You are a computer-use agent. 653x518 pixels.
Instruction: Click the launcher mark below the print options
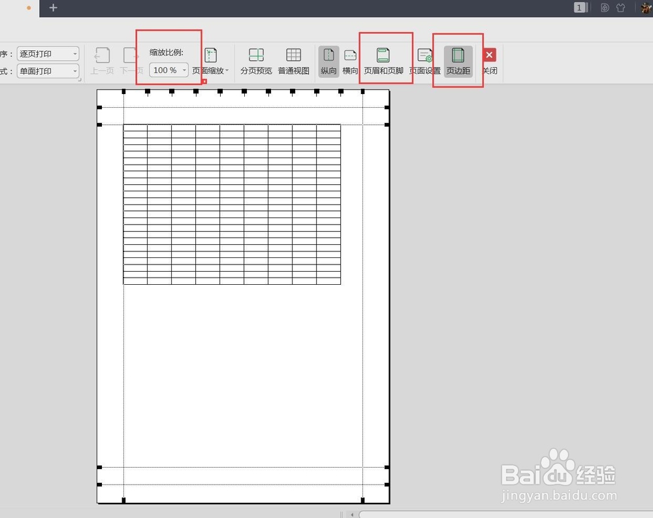pos(79,79)
